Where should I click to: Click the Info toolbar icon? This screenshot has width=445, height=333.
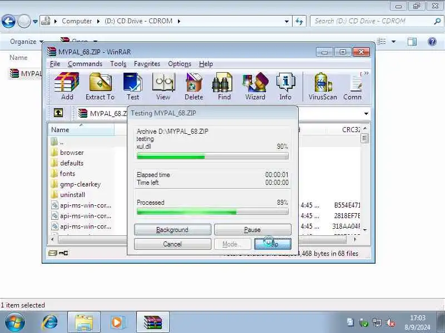pyautogui.click(x=285, y=86)
